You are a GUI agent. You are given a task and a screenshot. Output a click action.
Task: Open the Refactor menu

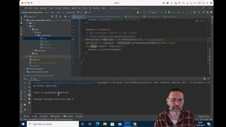66,8
